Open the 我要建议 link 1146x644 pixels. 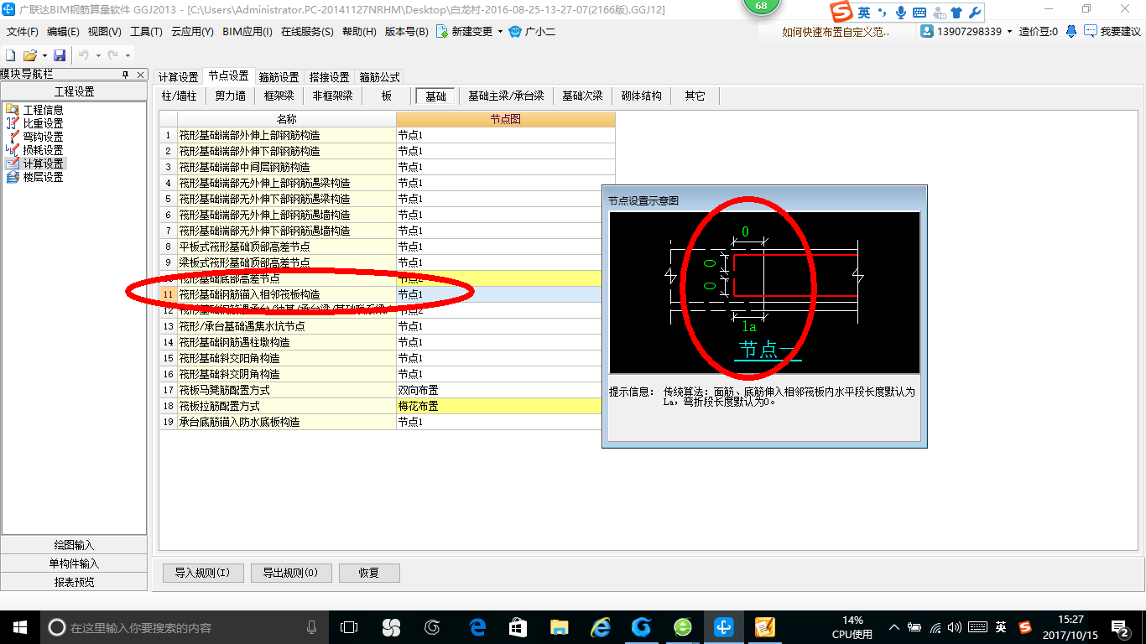click(x=1120, y=31)
